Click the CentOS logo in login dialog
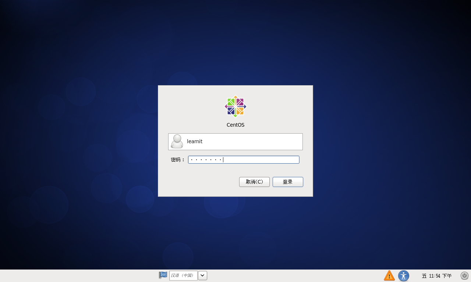 coord(235,106)
